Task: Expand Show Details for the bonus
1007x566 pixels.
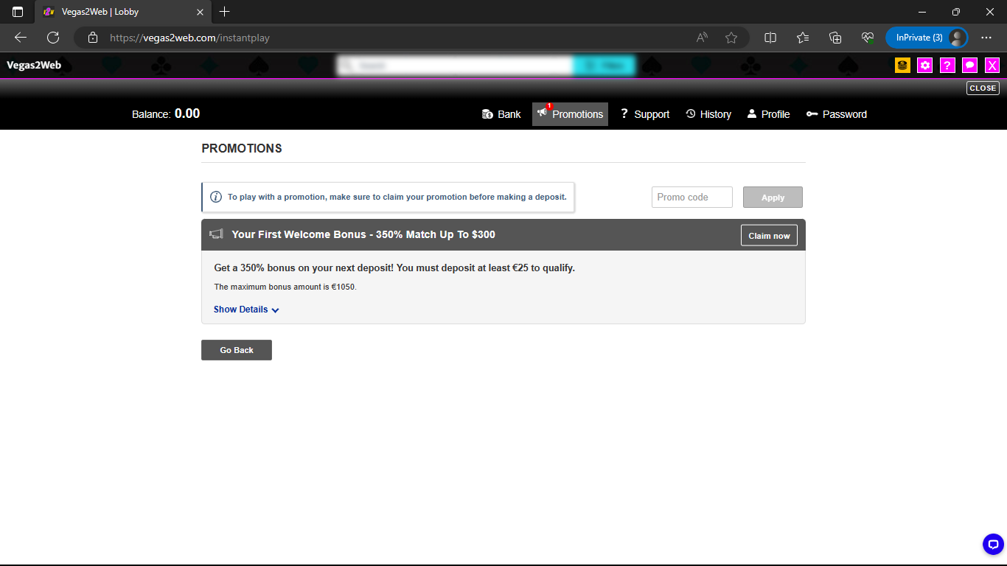Action: [x=245, y=310]
